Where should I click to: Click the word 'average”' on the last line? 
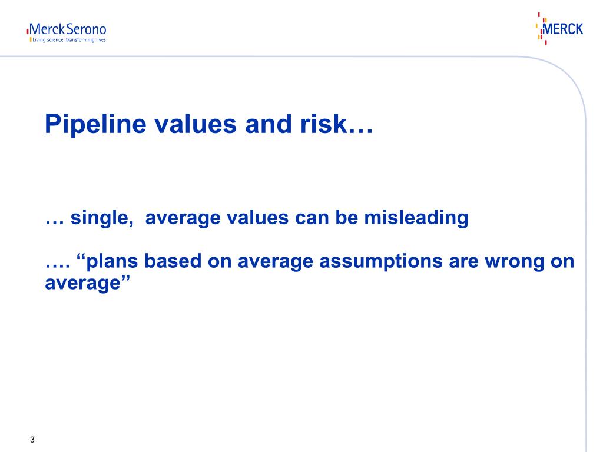88,283
